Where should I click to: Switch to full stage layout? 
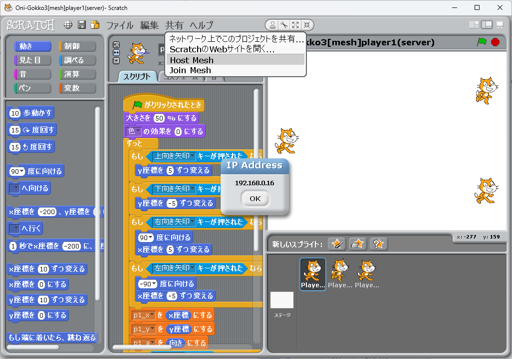coord(487,25)
